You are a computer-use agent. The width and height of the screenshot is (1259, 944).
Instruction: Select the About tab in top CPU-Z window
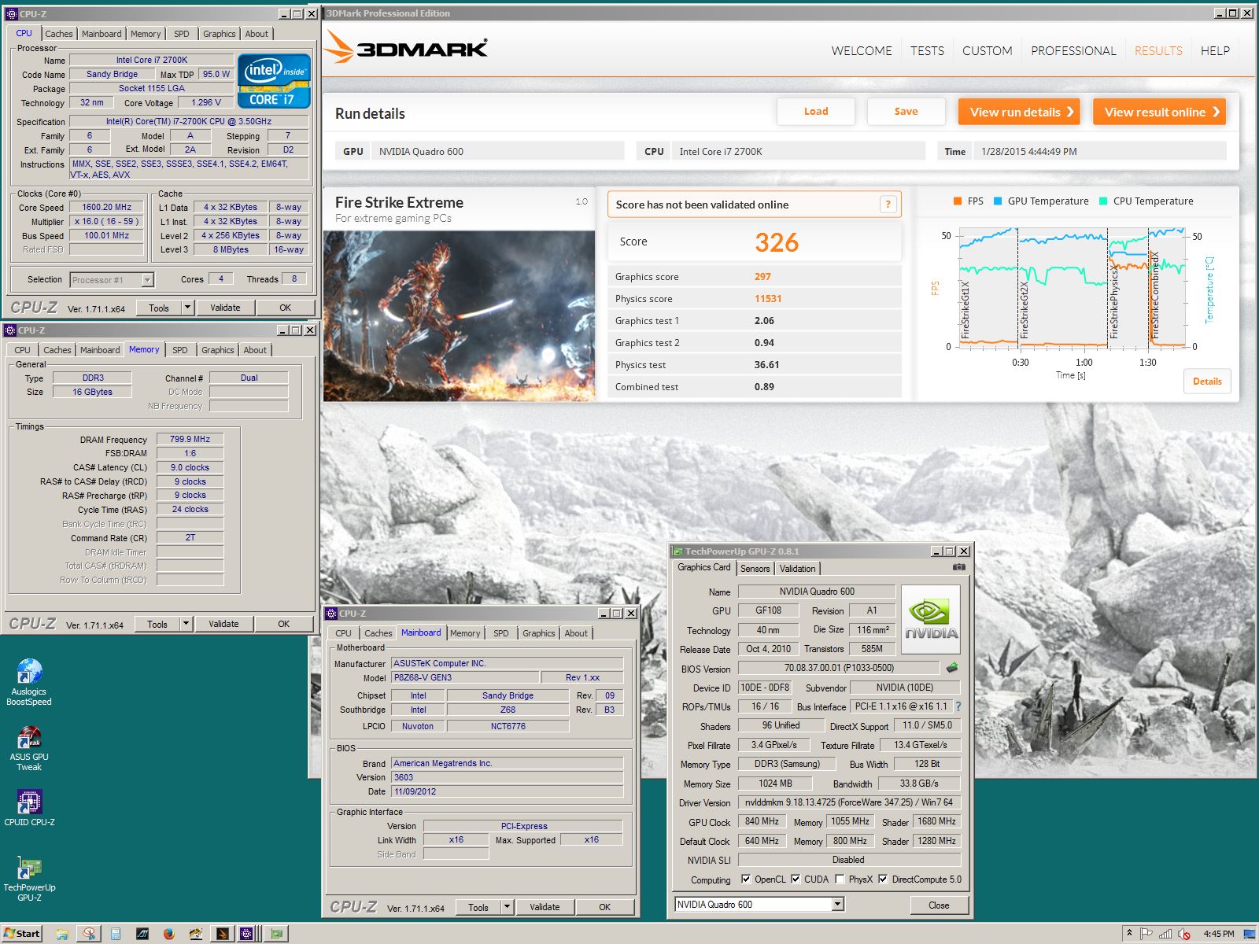[x=257, y=34]
